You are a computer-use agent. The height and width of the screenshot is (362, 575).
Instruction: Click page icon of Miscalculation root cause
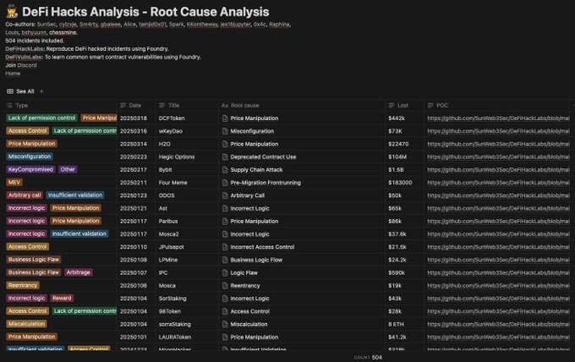225,324
